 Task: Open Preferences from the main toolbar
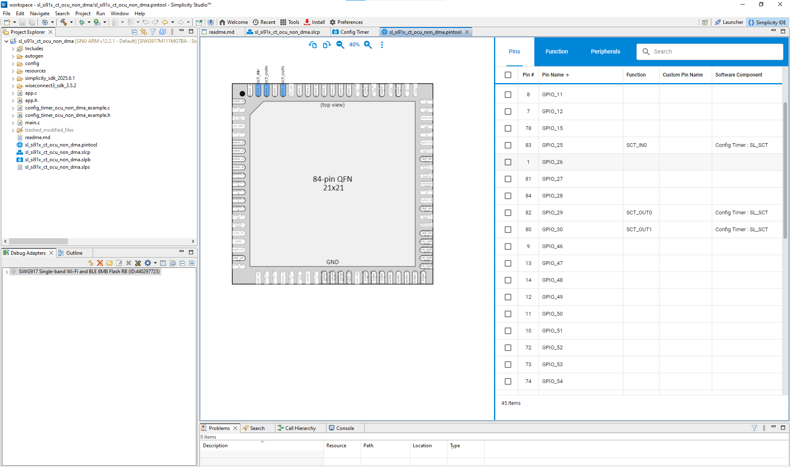pos(346,22)
